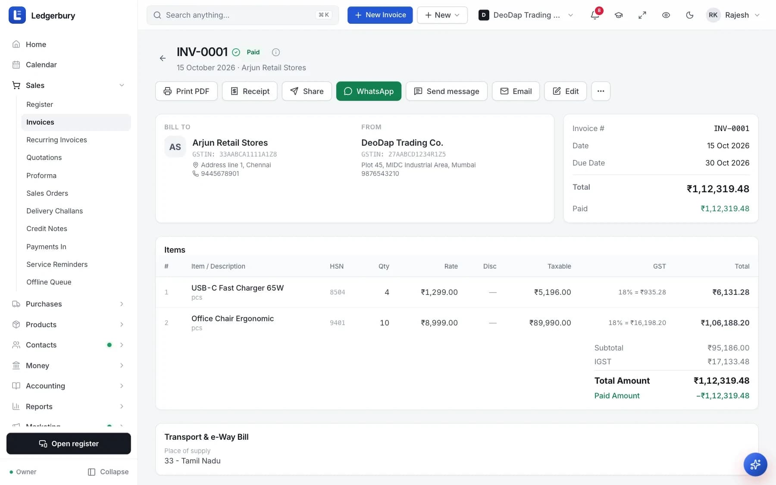Go to Home in sidebar
Screen dimensions: 776x485
point(69,44)
